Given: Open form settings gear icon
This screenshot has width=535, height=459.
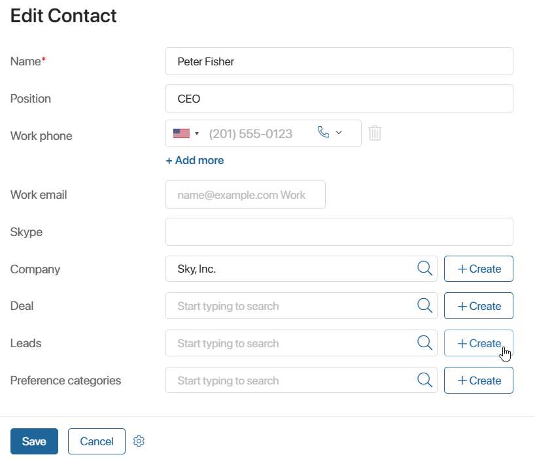Looking at the screenshot, I should (x=139, y=441).
